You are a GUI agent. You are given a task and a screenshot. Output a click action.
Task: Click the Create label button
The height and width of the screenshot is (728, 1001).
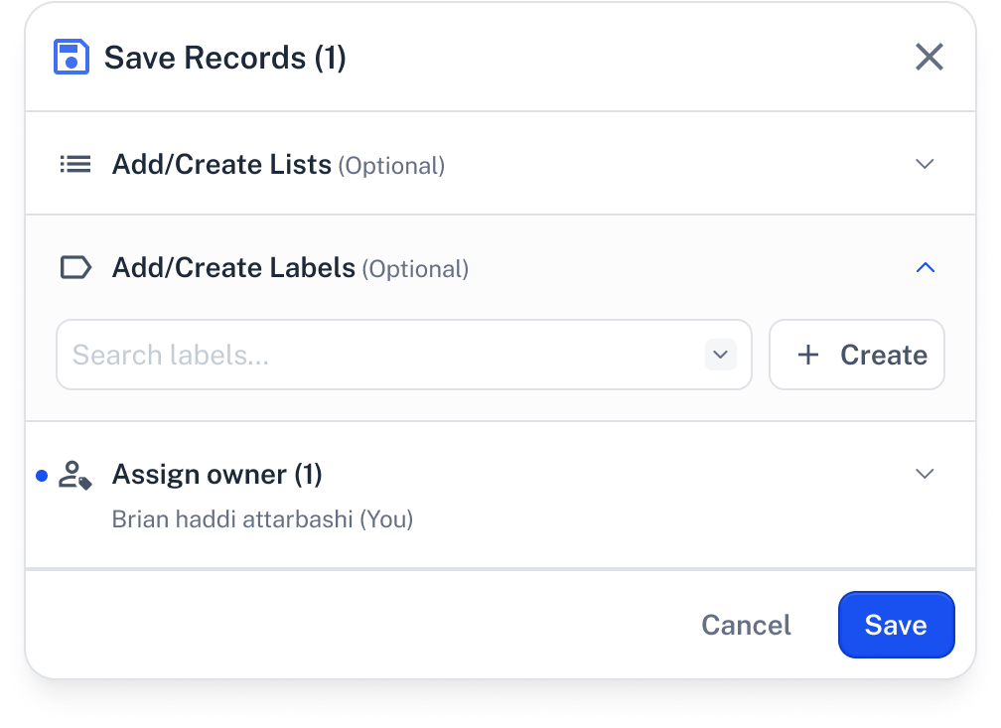click(857, 355)
